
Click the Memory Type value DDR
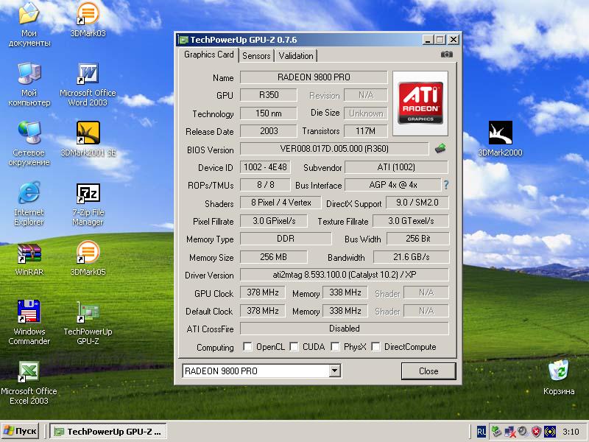point(286,239)
